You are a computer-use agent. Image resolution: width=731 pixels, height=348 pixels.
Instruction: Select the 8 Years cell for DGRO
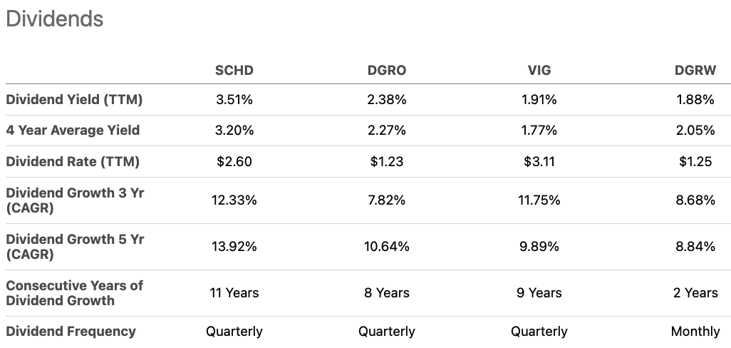pyautogui.click(x=386, y=293)
